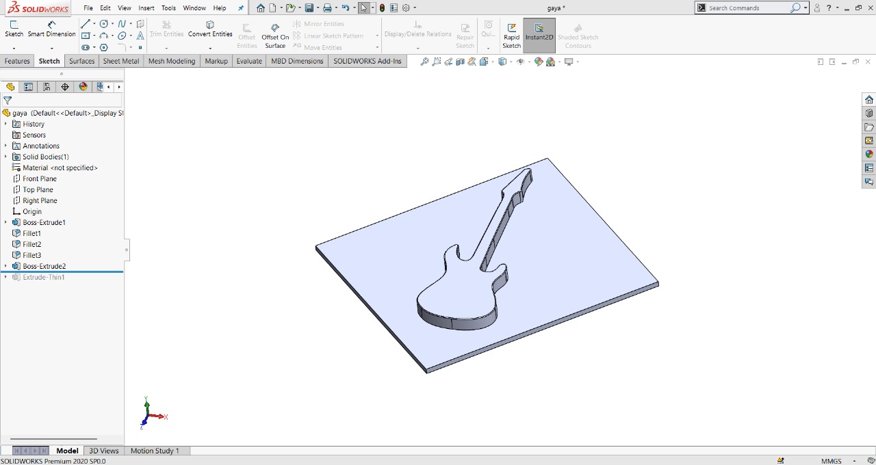This screenshot has height=465, width=876.
Task: Open the MMGS unit system in status bar
Action: pos(832,461)
